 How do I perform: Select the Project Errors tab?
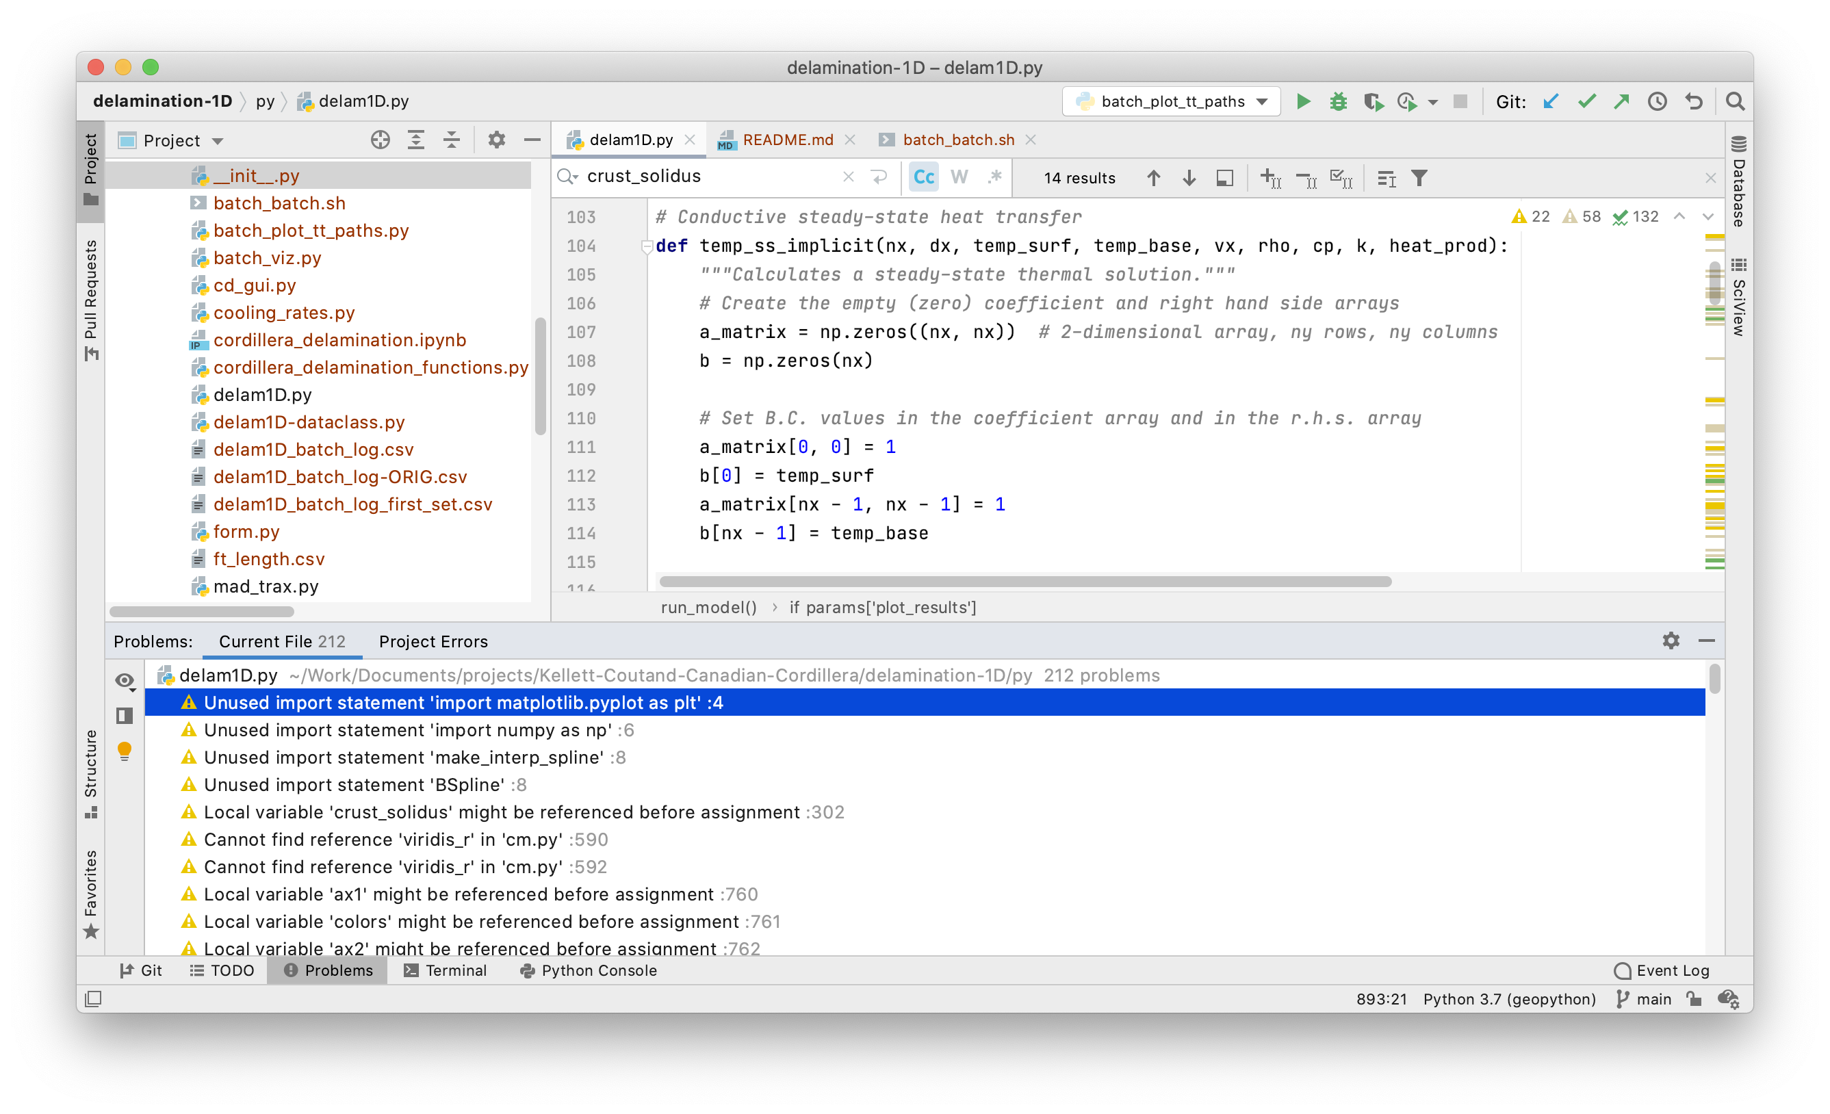tap(433, 641)
